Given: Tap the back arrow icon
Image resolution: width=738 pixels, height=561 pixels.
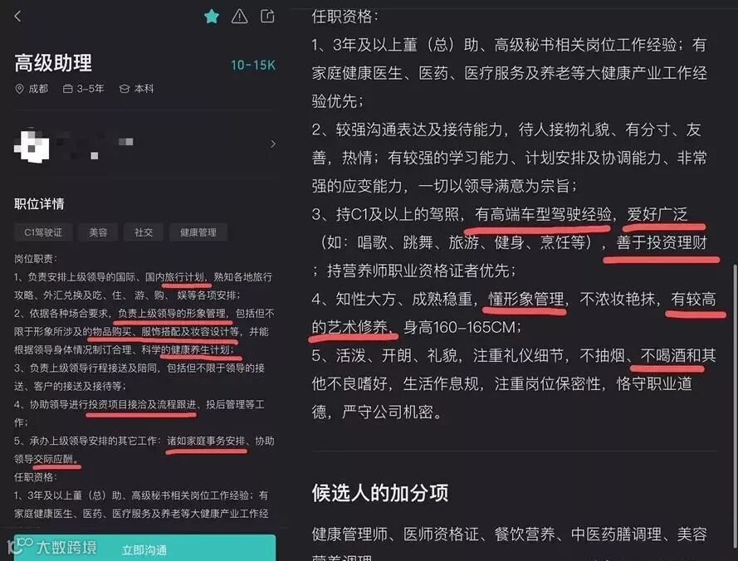Looking at the screenshot, I should pyautogui.click(x=18, y=17).
